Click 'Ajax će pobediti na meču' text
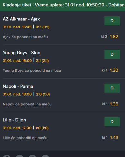This screenshot has width=125, height=157. (25, 37)
